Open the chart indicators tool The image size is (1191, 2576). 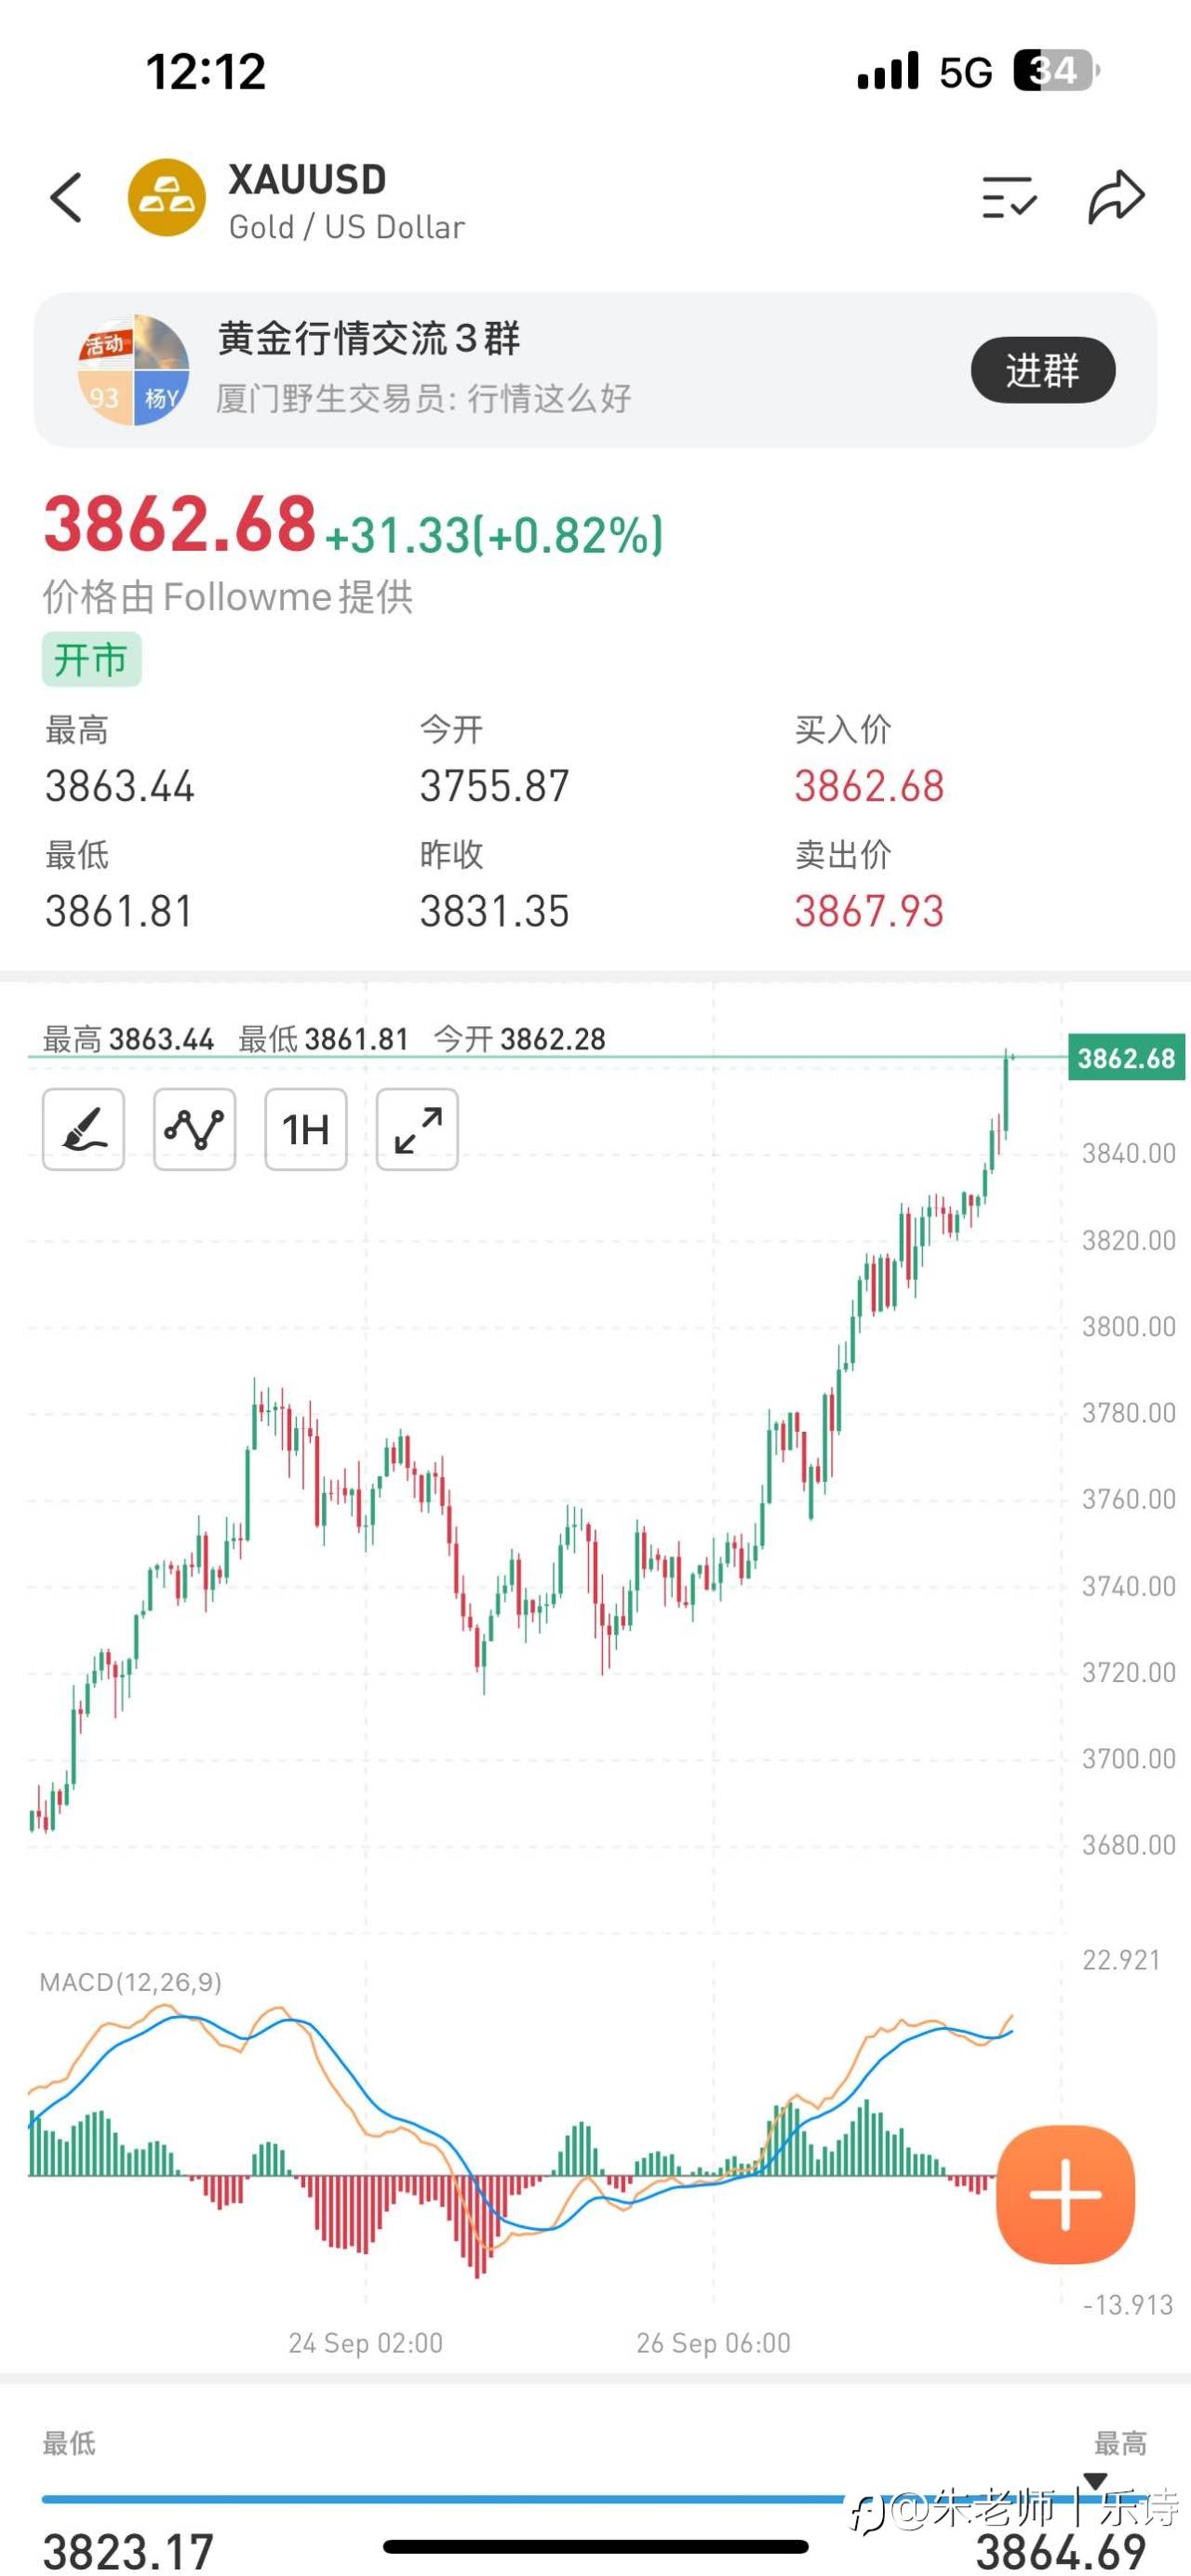pyautogui.click(x=195, y=1129)
